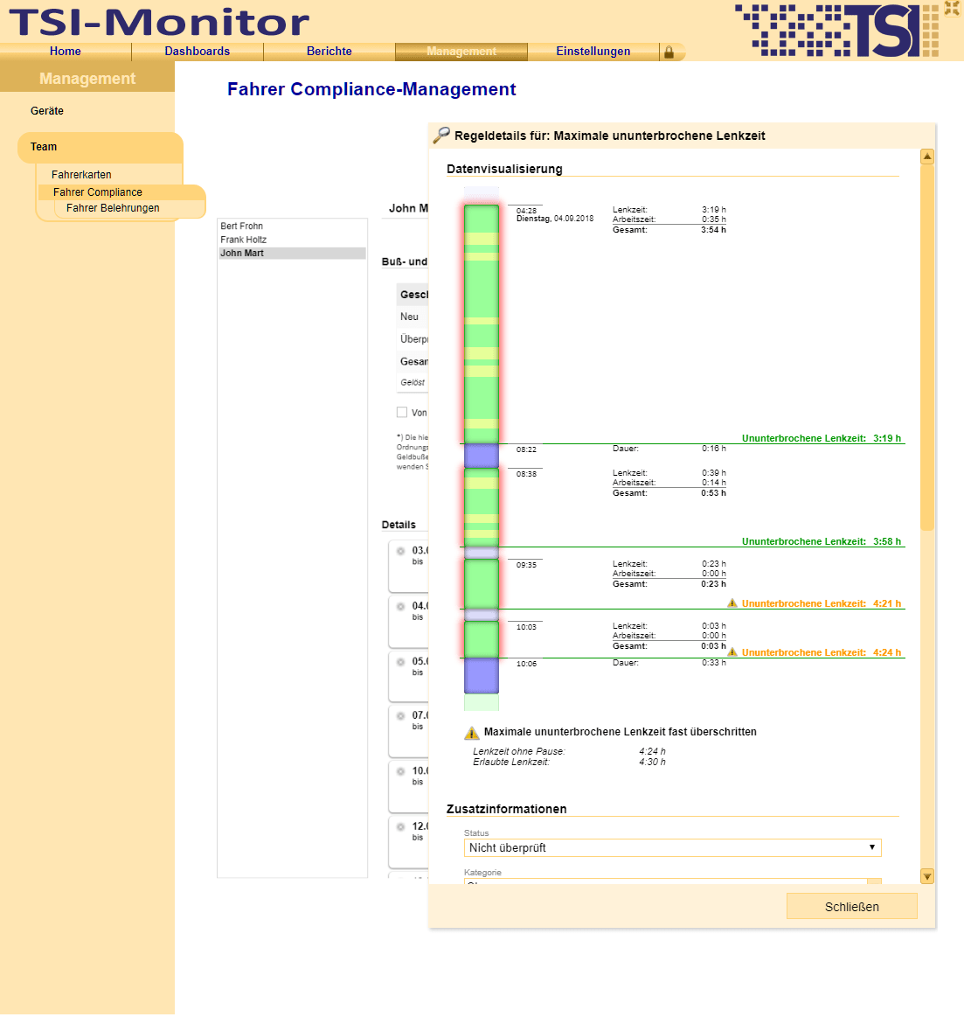Viewport: 964px width, 1024px height.
Task: Click the 04:28 time marker
Action: tap(526, 211)
